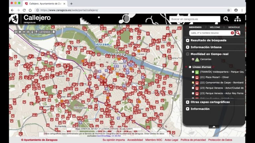This screenshot has width=255, height=143.
Task: Open a new browser tab with plus
Action: 71,4
